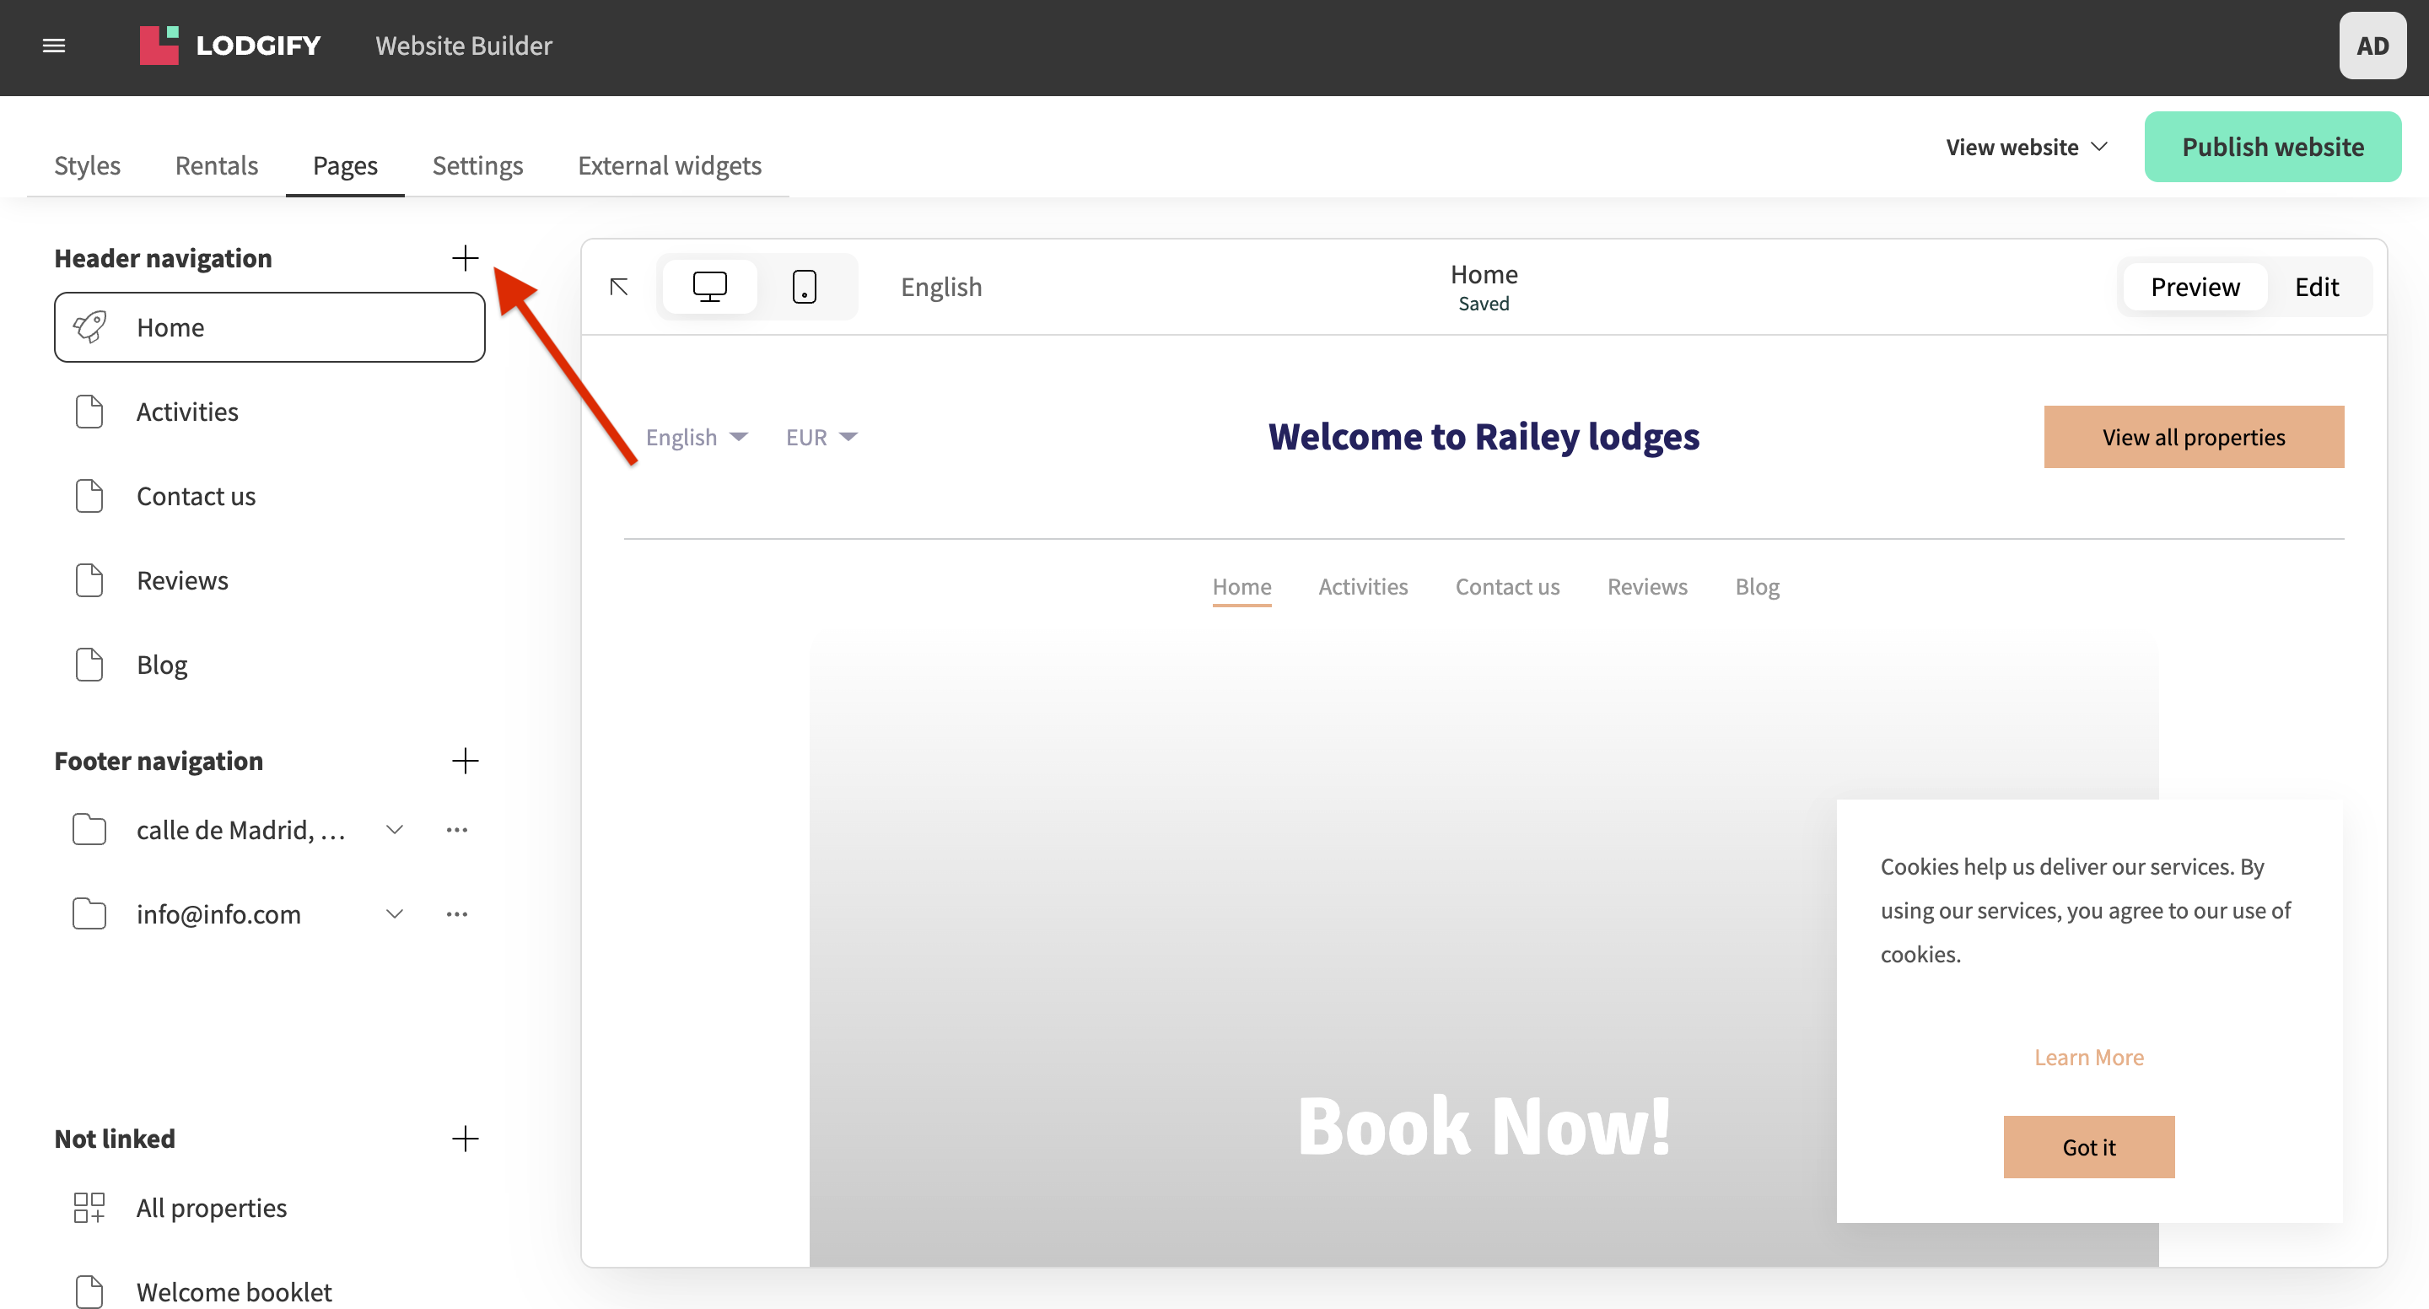Switch to mobile preview mode
Screen dimensions: 2429x1309
pyautogui.click(x=805, y=287)
